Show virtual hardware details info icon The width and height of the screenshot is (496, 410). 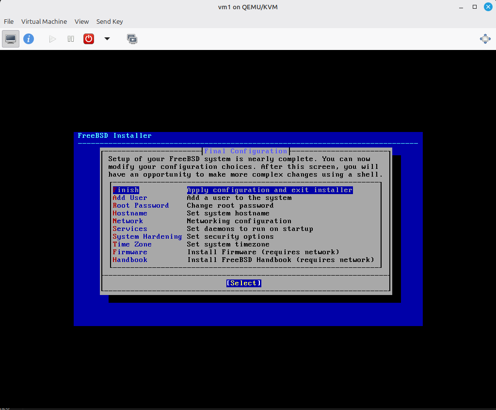[x=29, y=39]
